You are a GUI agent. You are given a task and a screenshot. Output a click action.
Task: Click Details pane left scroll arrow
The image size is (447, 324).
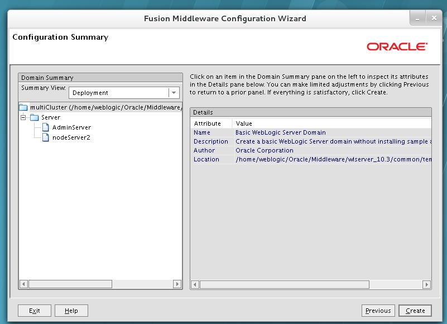coord(195,284)
